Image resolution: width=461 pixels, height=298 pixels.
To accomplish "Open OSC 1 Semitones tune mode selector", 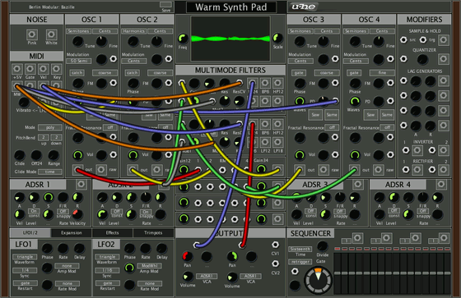I will click(79, 31).
